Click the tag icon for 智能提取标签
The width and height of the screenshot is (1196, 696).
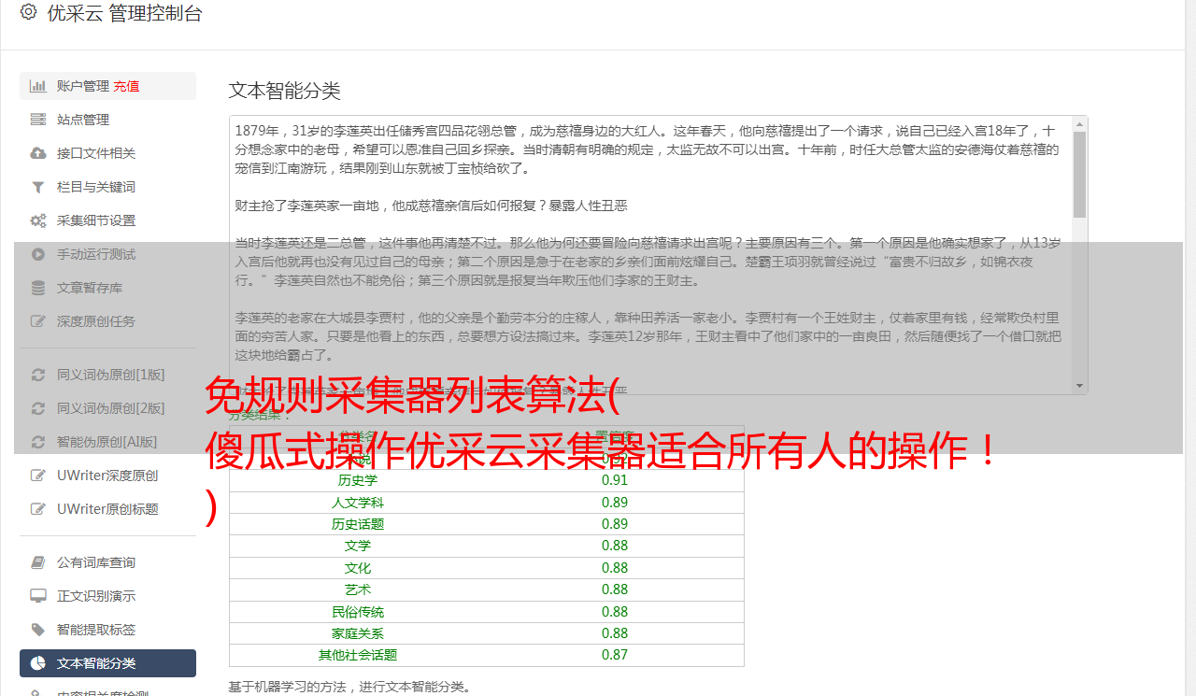point(38,630)
